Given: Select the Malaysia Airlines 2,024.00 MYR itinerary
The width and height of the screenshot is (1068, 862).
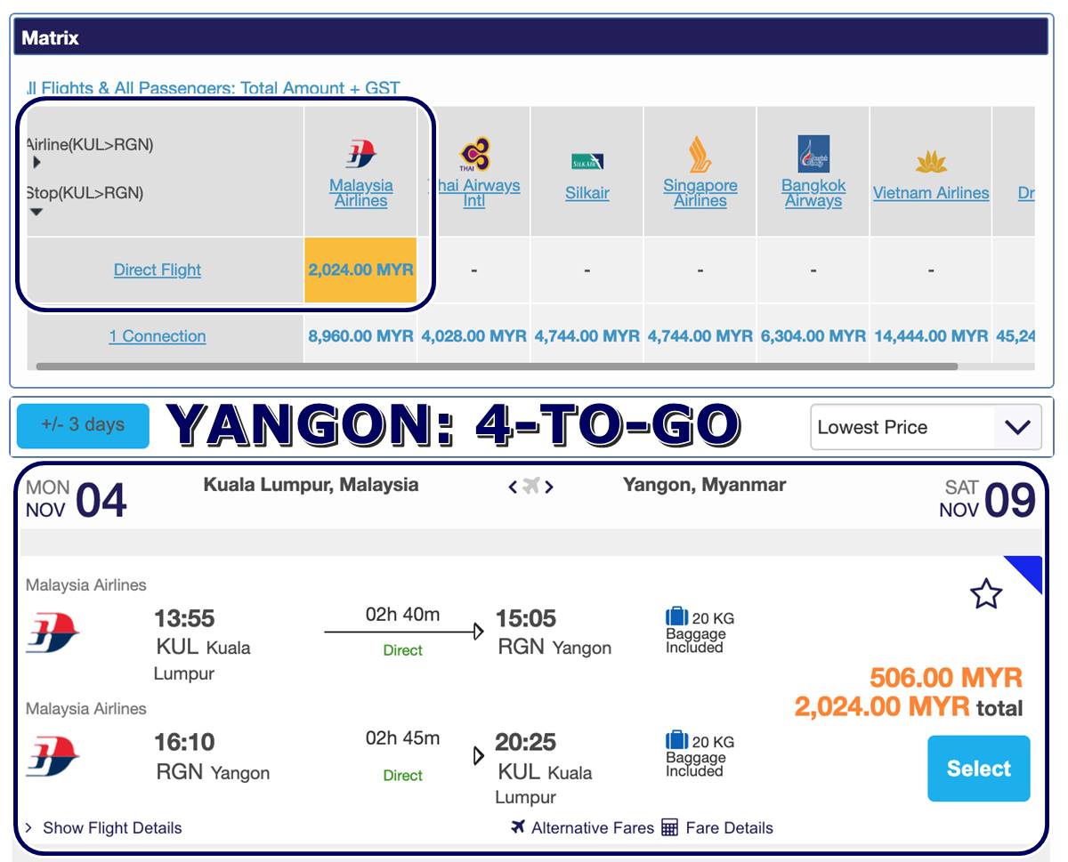Looking at the screenshot, I should click(x=979, y=769).
